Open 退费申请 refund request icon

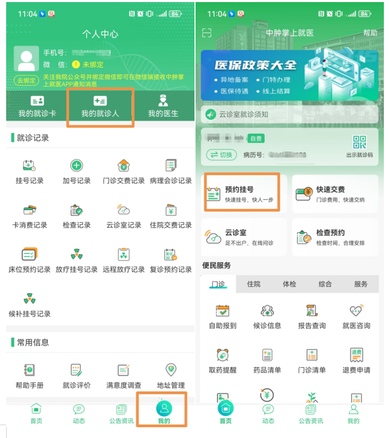356,355
